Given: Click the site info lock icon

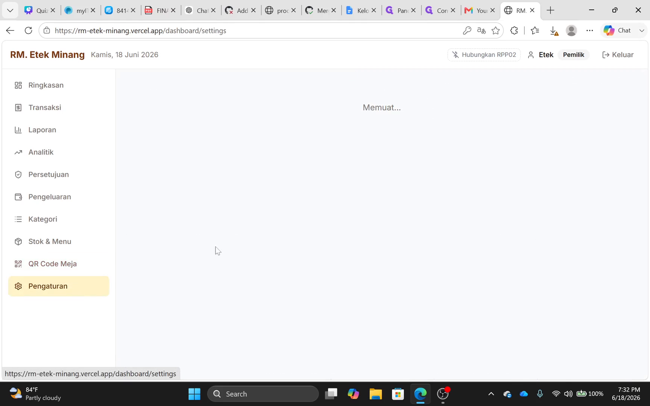Looking at the screenshot, I should tap(47, 30).
